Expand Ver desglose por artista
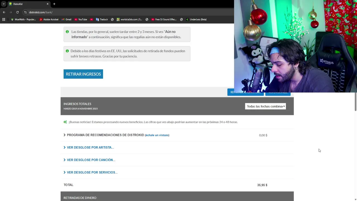 (89, 147)
